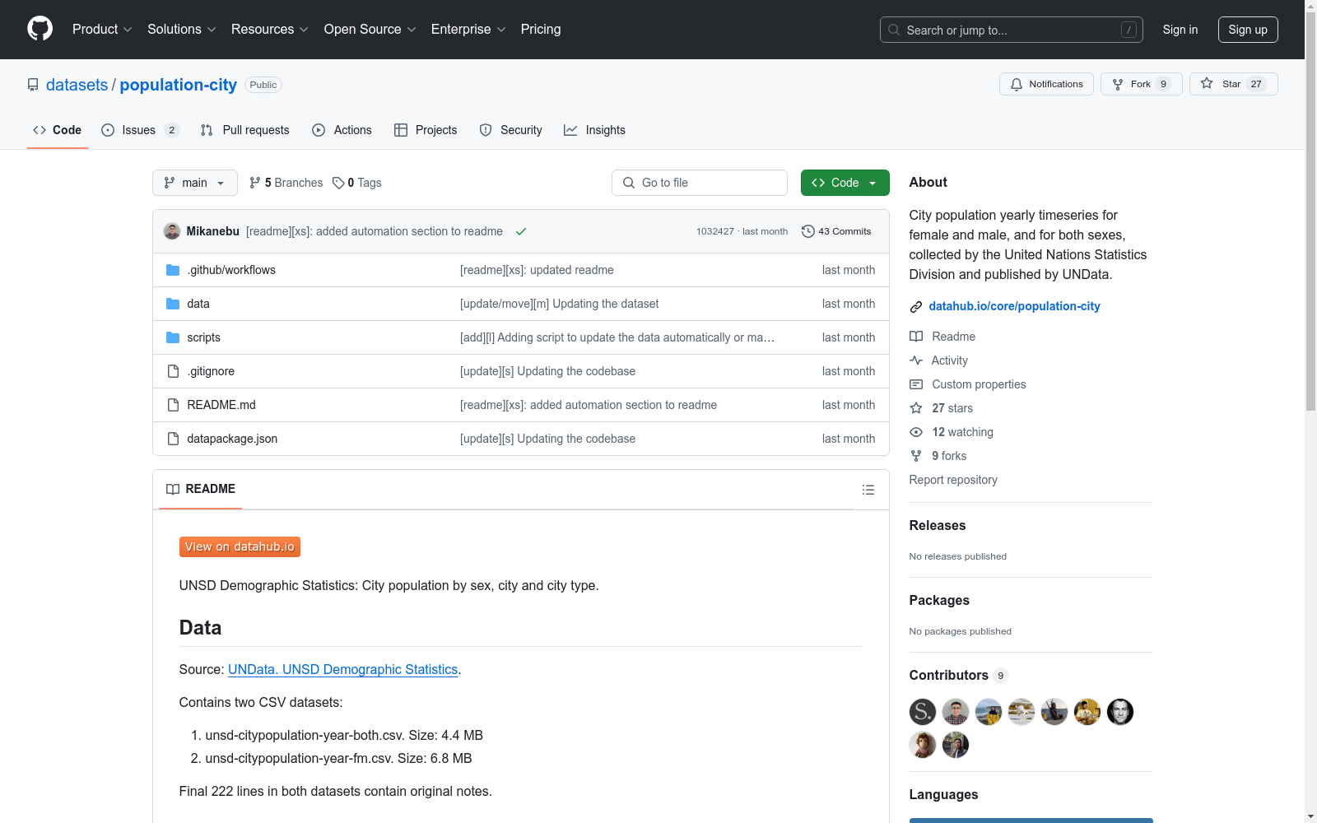Viewport: 1317px width, 823px height.
Task: Expand the Resources menu
Action: point(270,29)
